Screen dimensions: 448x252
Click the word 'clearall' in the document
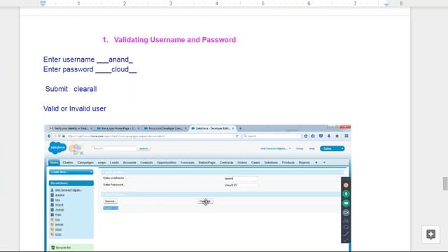pos(85,89)
